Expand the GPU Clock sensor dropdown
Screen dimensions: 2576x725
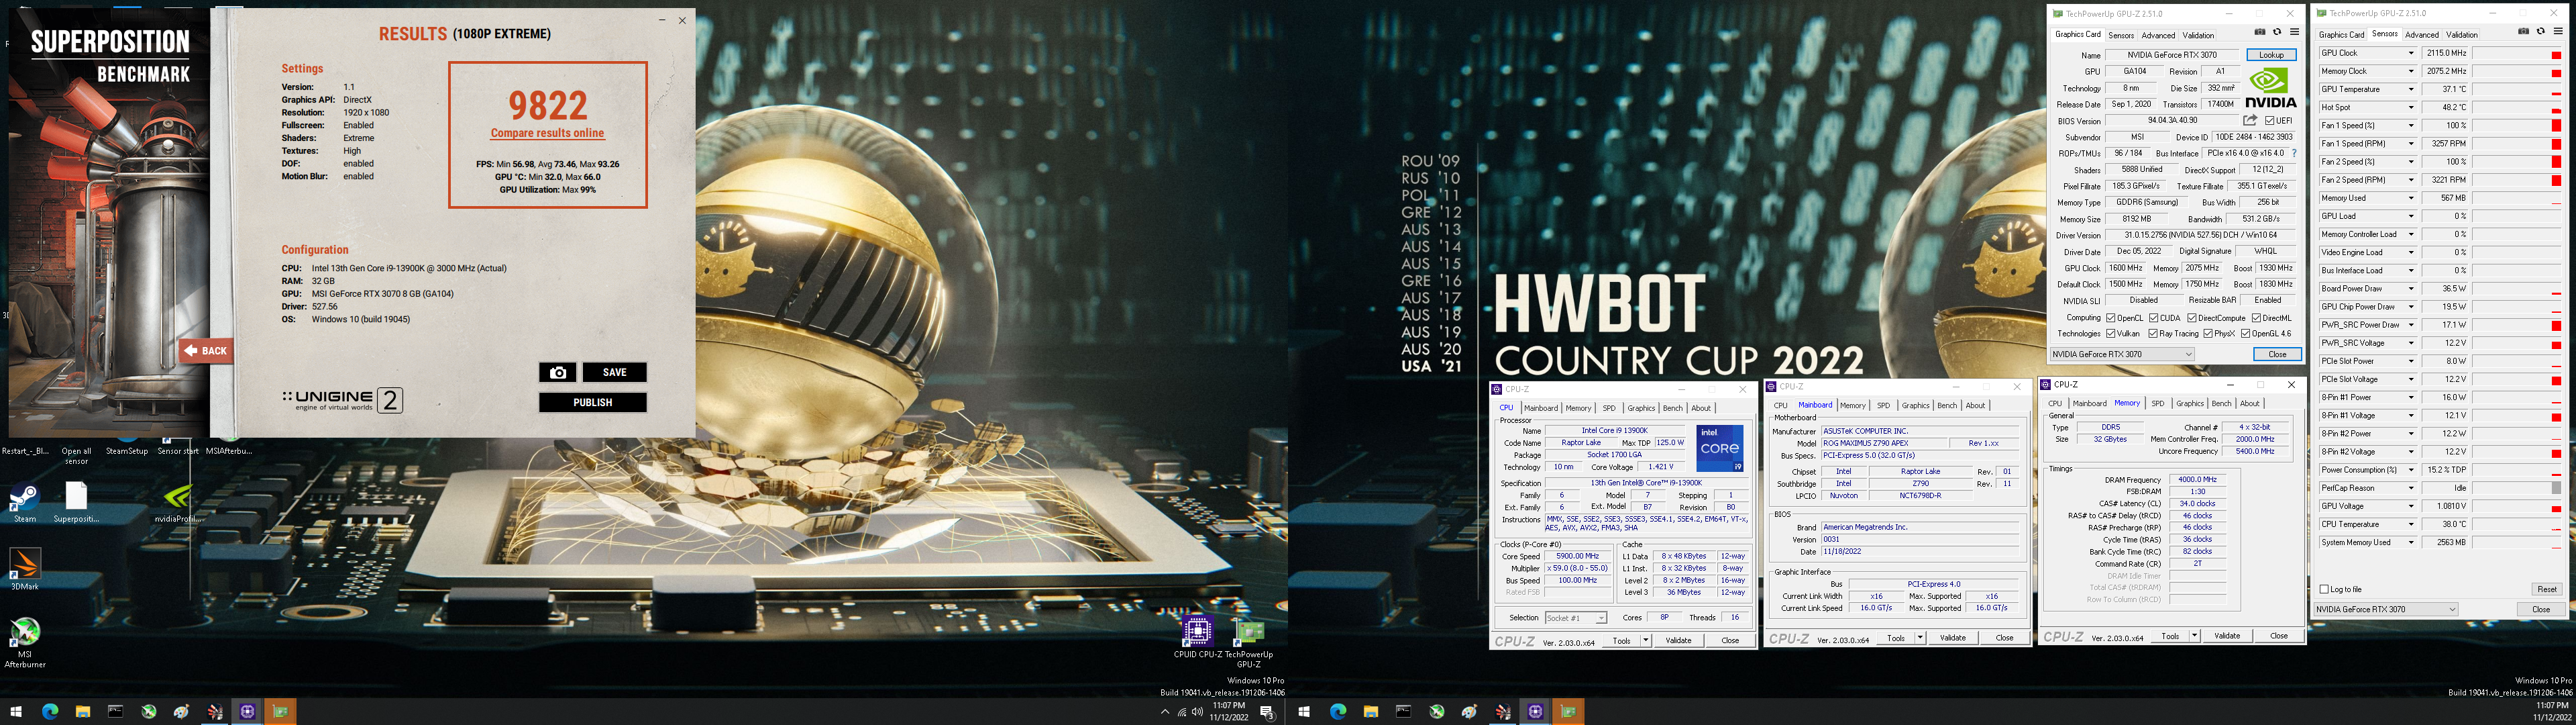(2410, 53)
